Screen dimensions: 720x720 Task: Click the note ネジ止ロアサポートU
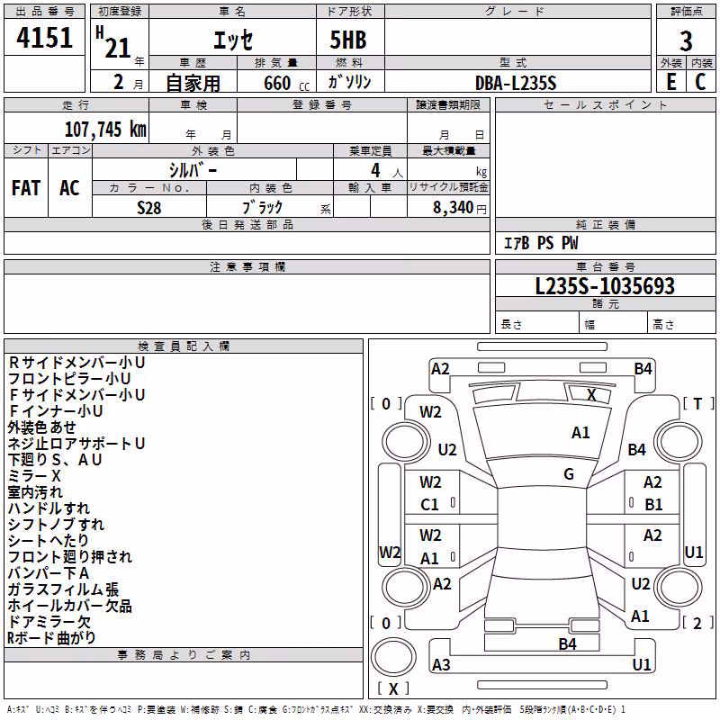(x=76, y=444)
